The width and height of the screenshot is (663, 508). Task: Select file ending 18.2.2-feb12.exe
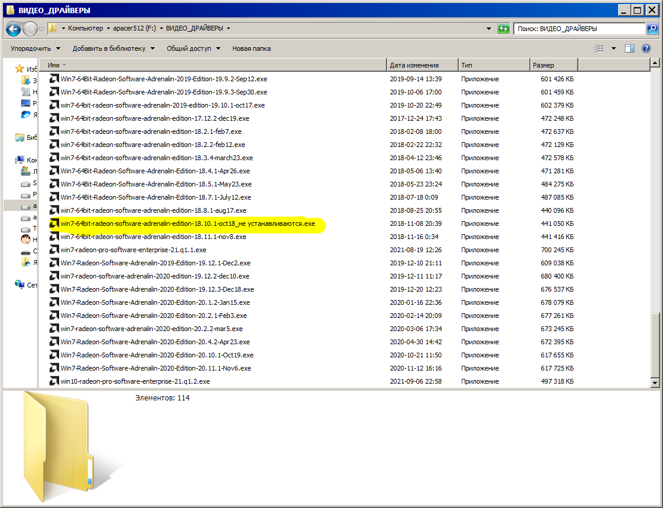click(x=153, y=145)
